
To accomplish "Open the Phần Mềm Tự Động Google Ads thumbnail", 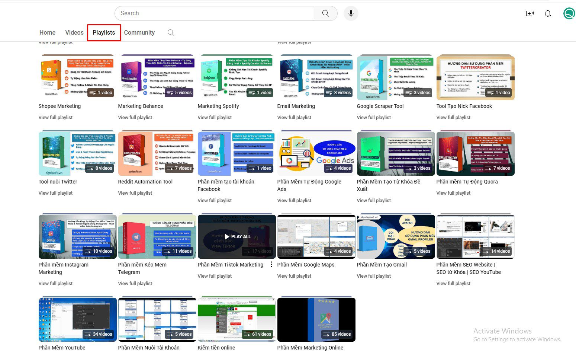I will point(316,153).
